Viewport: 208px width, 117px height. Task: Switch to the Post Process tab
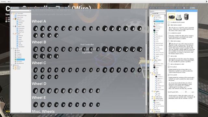click(x=53, y=8)
